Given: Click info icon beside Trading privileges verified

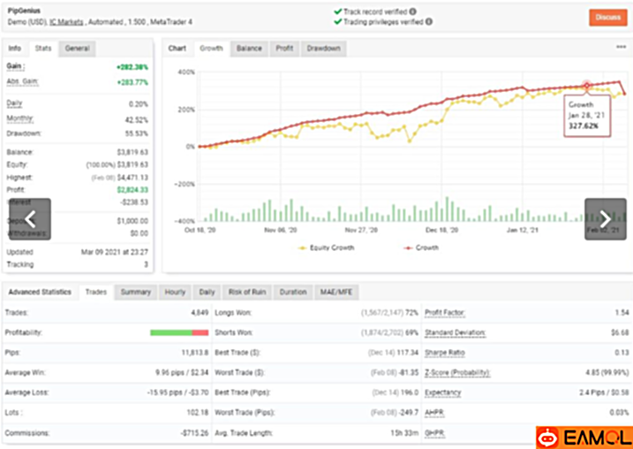Looking at the screenshot, I should click(x=431, y=23).
